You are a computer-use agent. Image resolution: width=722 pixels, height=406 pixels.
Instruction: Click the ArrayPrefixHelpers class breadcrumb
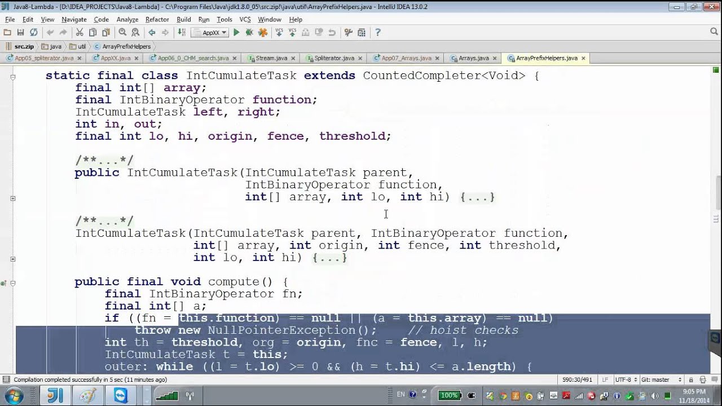[122, 46]
